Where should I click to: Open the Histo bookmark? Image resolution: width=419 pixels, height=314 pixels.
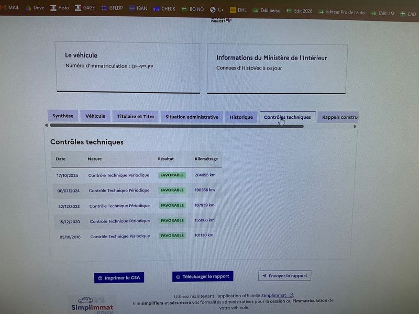pyautogui.click(x=60, y=8)
